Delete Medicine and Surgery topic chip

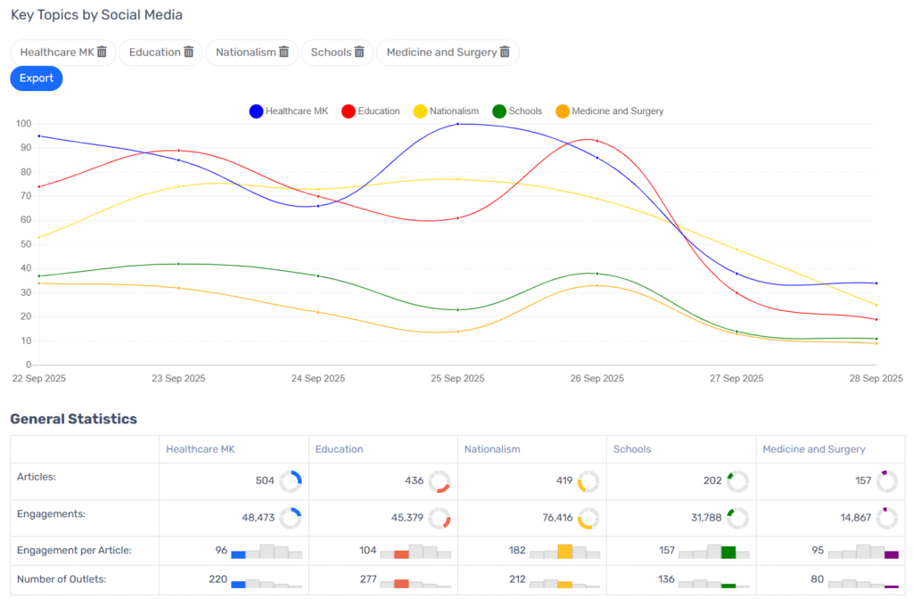[x=505, y=53]
